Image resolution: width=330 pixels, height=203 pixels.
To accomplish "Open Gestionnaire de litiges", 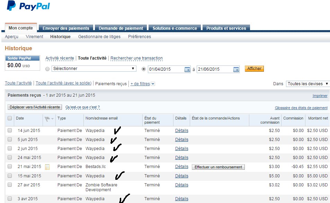I will 99,37.
